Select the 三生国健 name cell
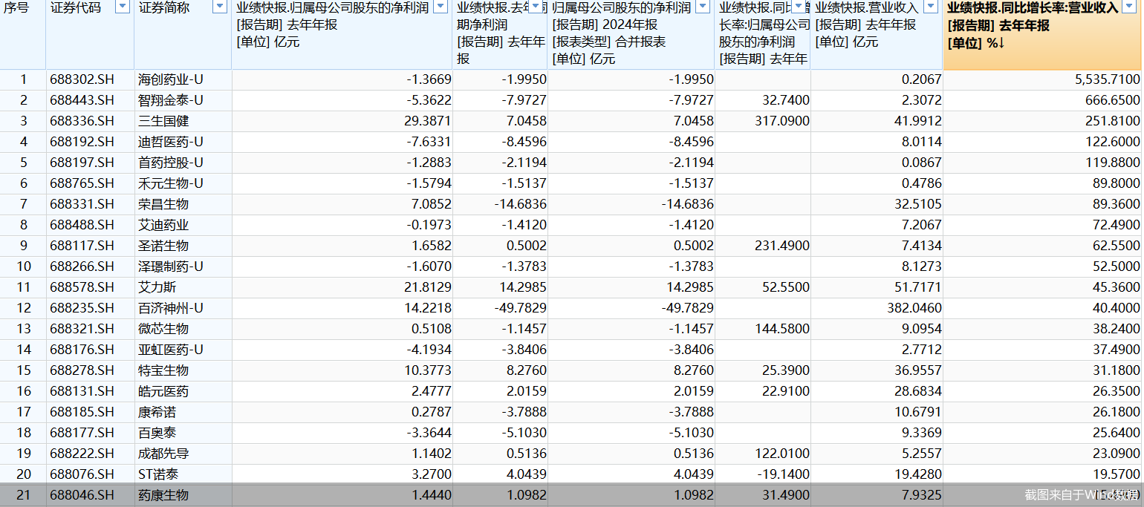This screenshot has width=1144, height=507. pos(163,121)
